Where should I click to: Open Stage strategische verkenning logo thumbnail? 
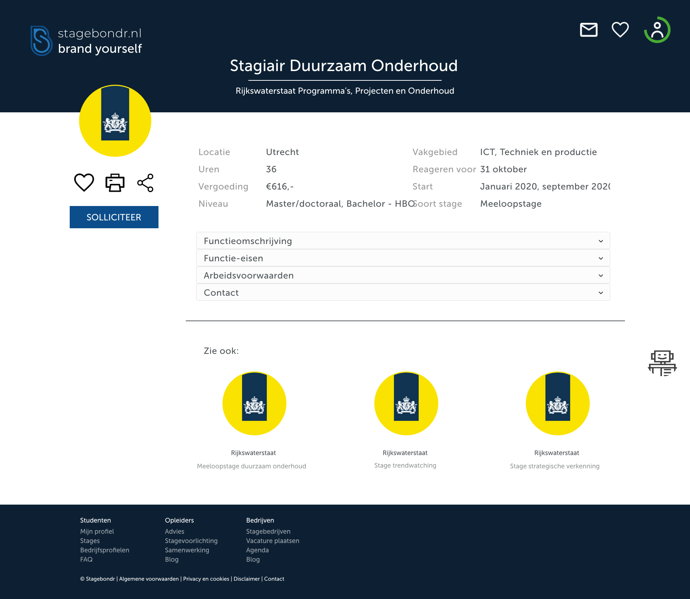point(558,403)
